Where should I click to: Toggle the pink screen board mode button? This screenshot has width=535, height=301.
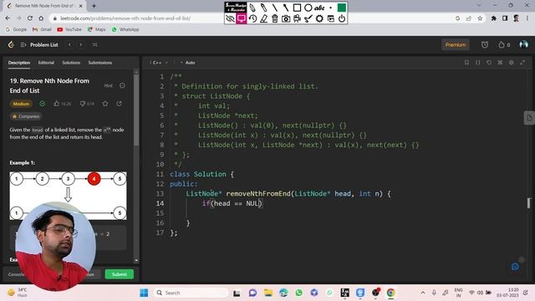click(242, 18)
